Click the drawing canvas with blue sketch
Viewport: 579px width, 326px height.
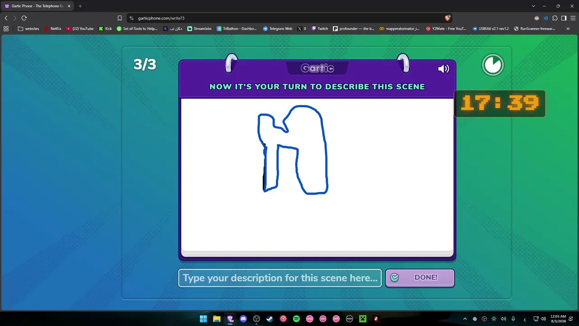click(x=317, y=174)
